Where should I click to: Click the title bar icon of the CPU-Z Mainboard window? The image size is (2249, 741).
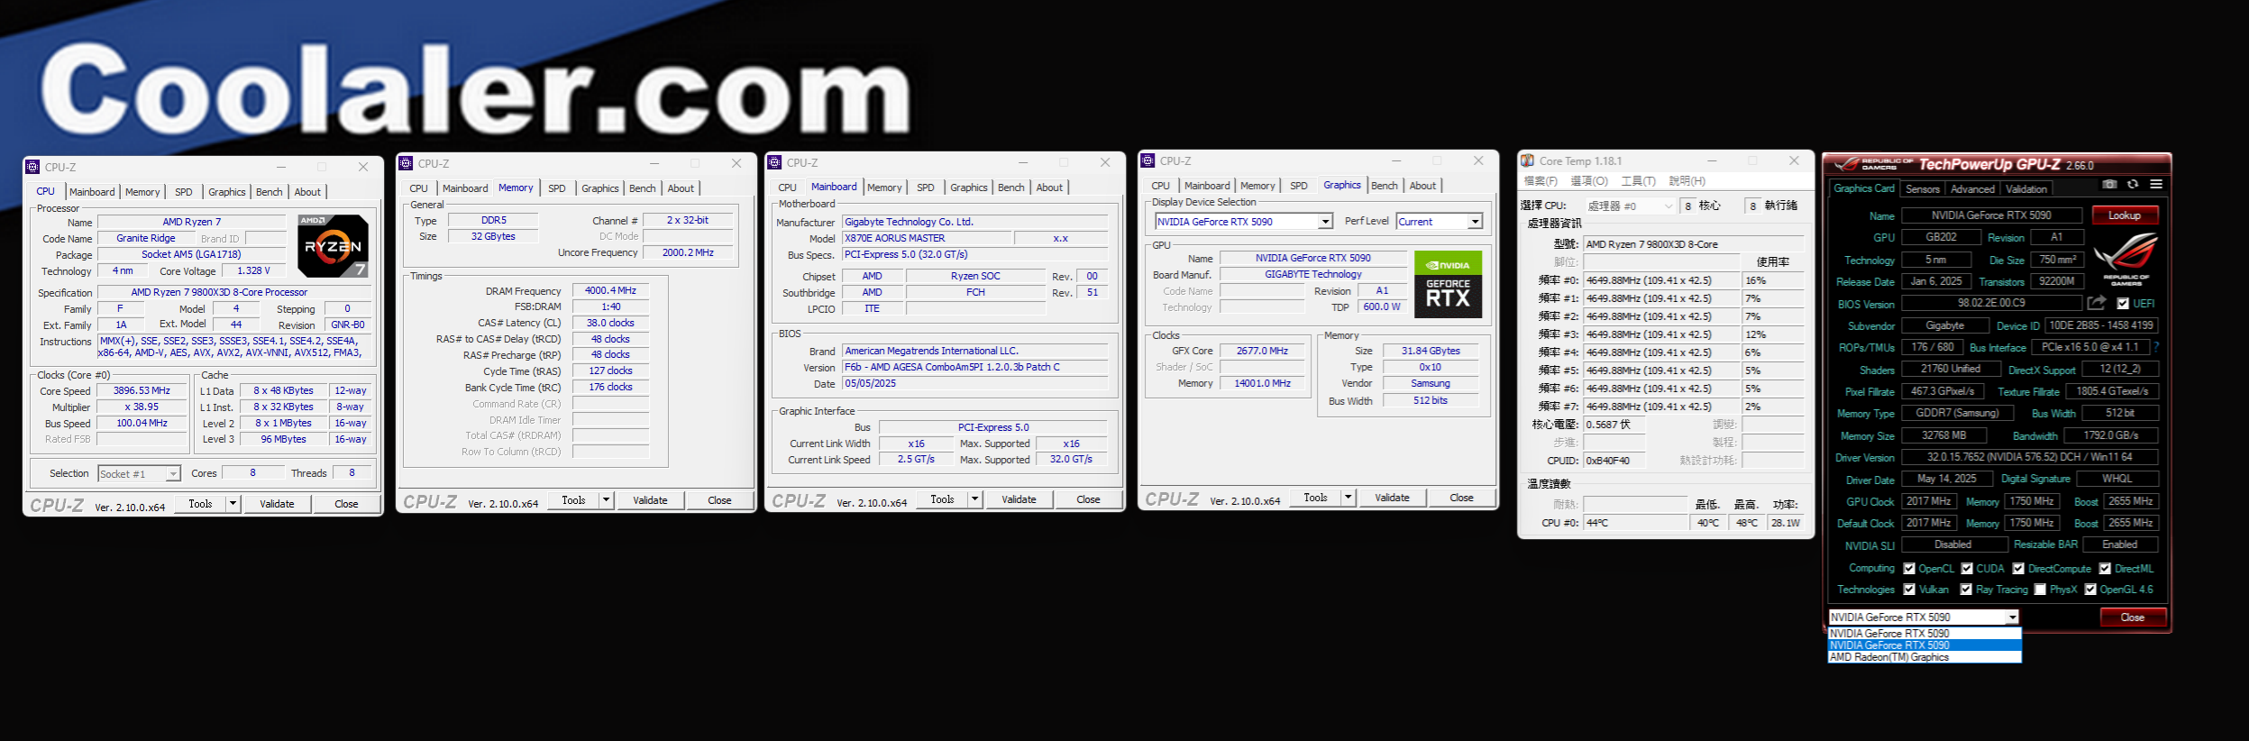point(774,162)
